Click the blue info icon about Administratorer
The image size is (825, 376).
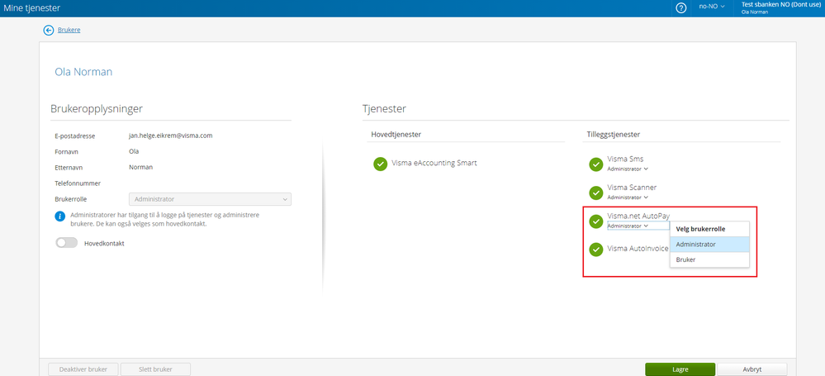click(60, 216)
